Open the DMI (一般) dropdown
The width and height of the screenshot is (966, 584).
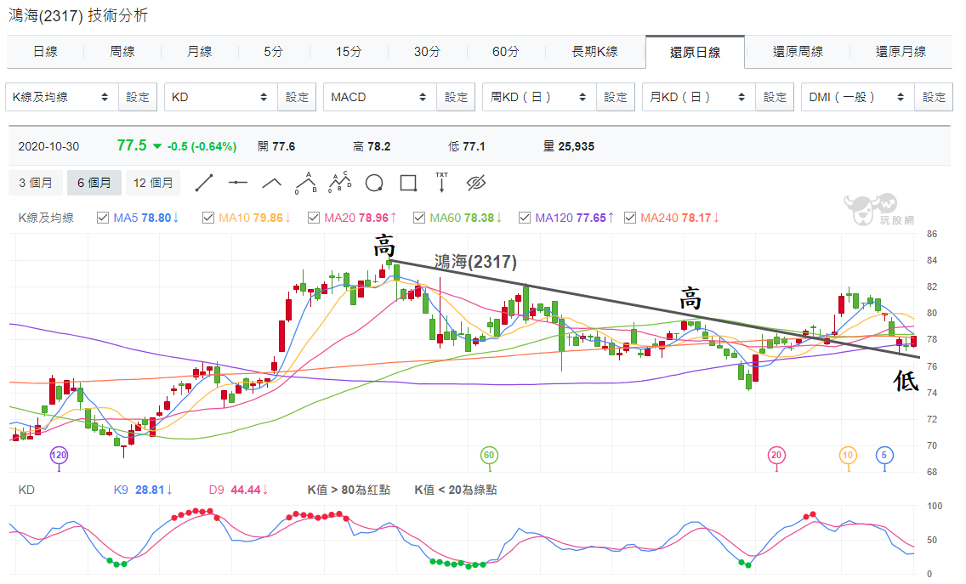(857, 97)
